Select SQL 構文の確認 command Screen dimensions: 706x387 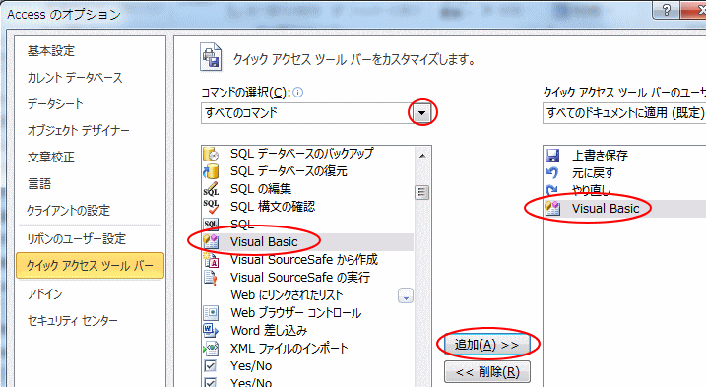(x=307, y=207)
